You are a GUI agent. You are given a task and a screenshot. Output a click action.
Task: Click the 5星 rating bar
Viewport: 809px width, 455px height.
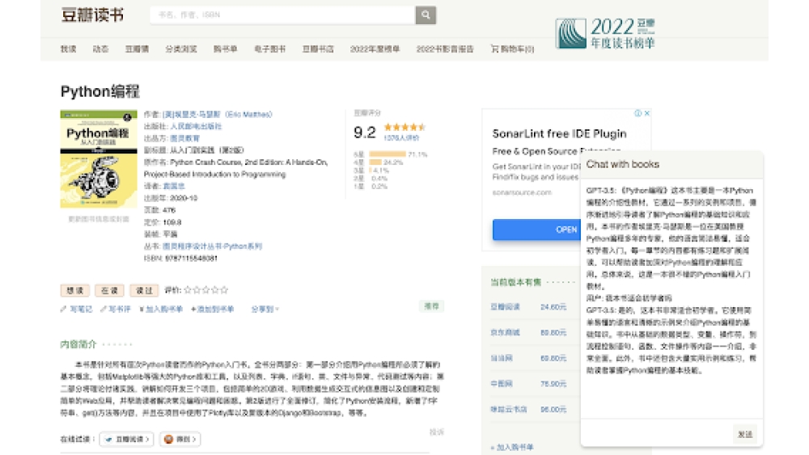coord(388,154)
